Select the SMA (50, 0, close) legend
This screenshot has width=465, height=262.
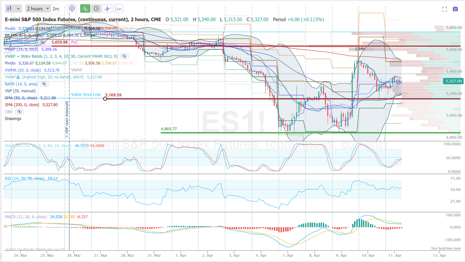21,98
